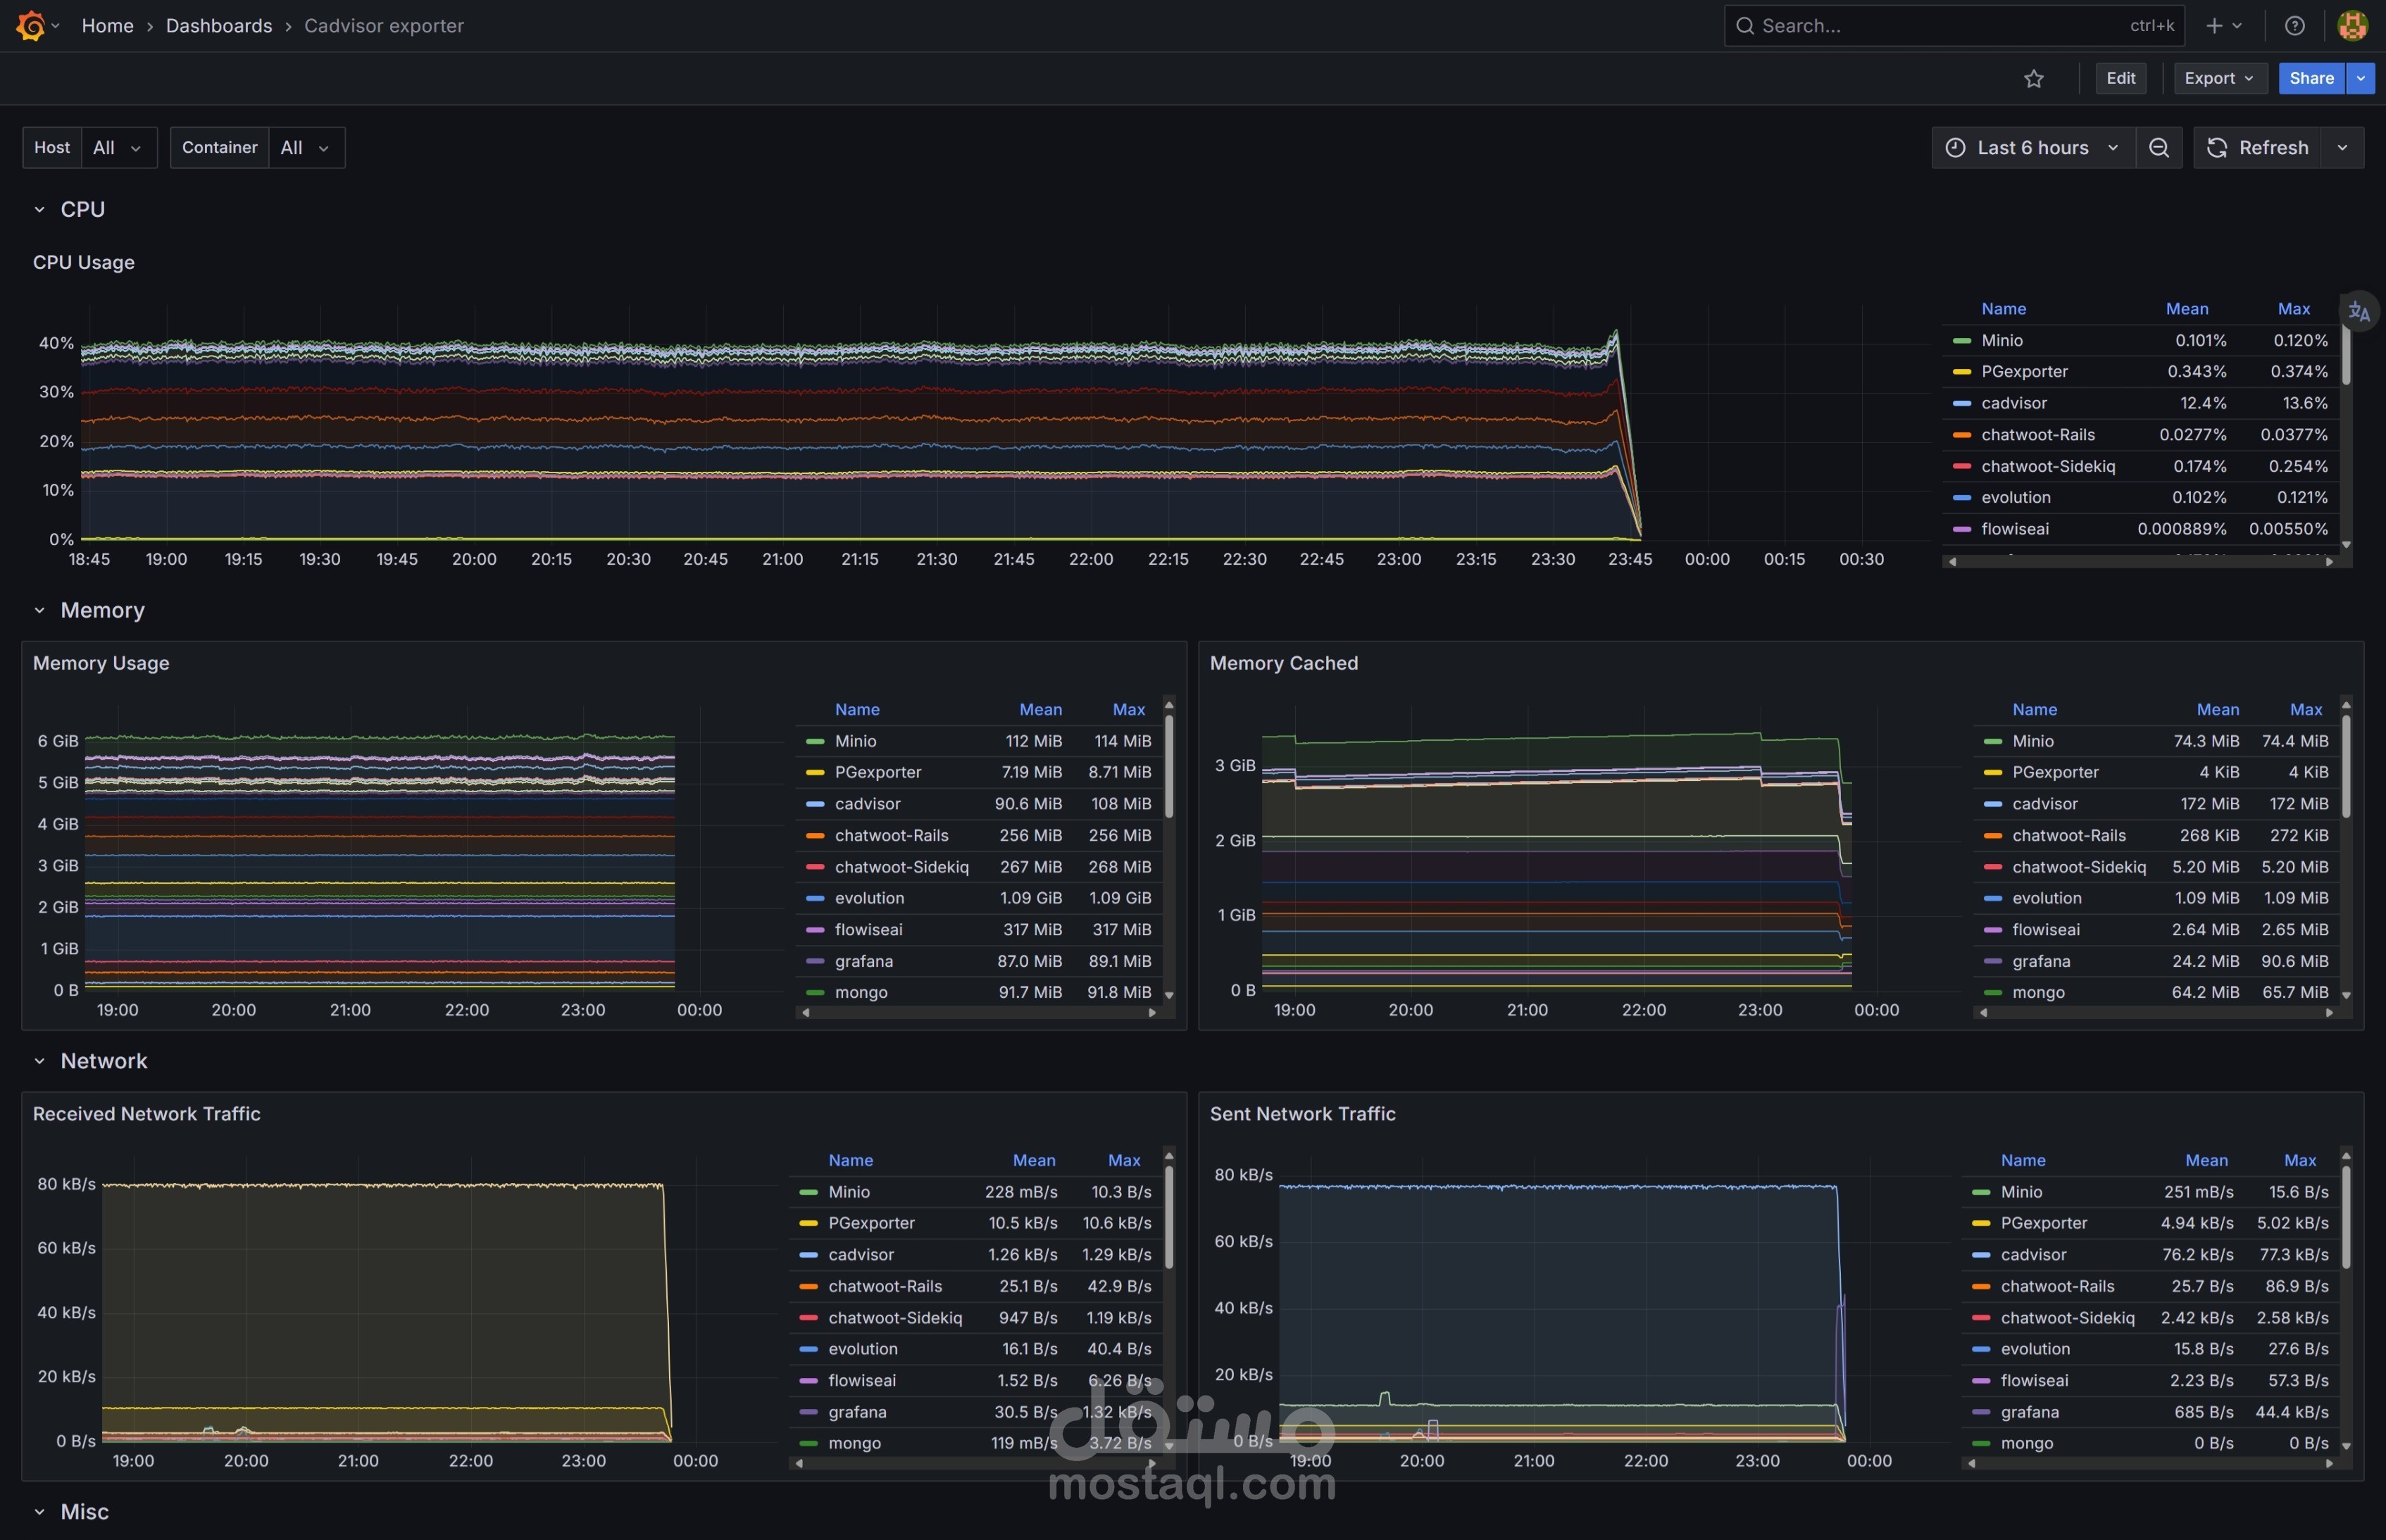Image resolution: width=2386 pixels, height=1540 pixels.
Task: Click the translate icon beside CPU legend
Action: [x=2359, y=311]
